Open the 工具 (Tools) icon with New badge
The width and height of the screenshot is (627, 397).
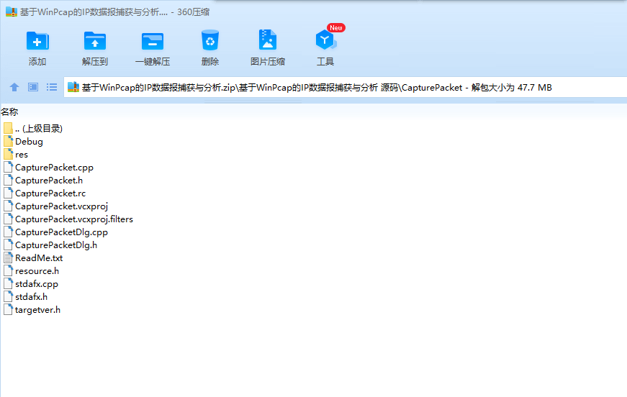[x=326, y=39]
